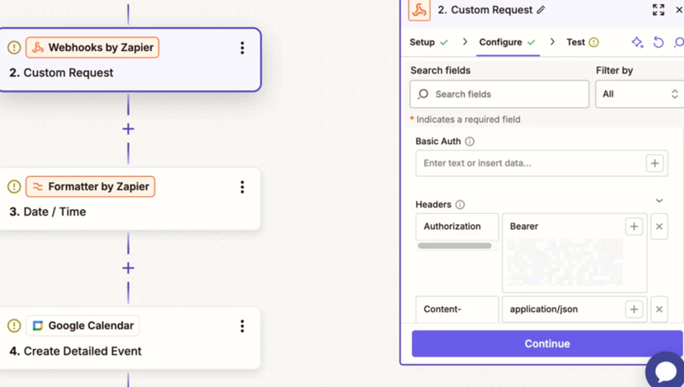Click the Continue button

[x=547, y=343]
